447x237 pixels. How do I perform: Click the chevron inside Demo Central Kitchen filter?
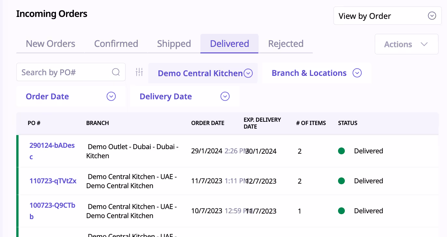click(248, 73)
